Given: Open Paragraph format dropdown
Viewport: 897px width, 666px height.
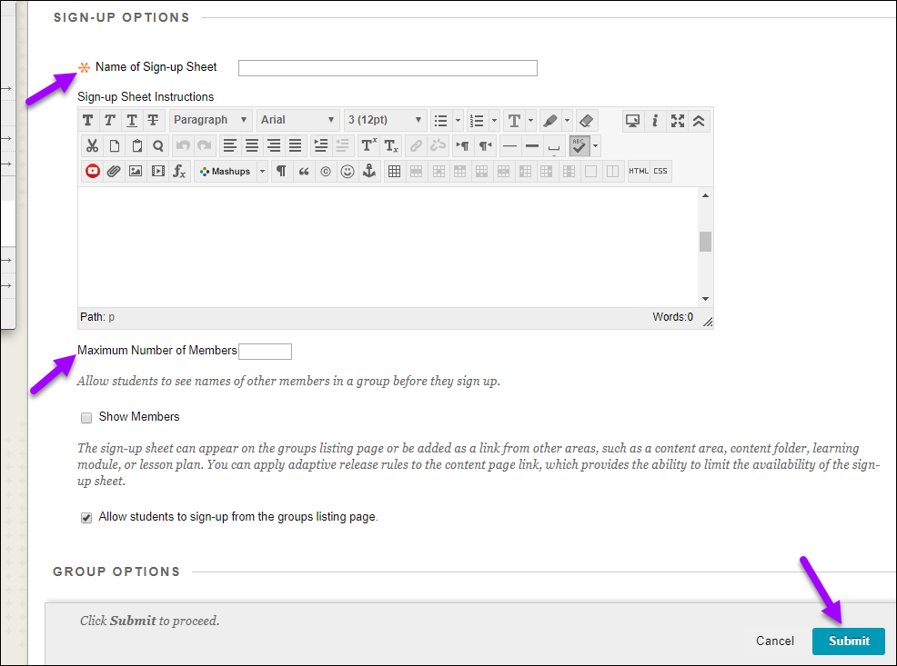Looking at the screenshot, I should click(x=210, y=121).
